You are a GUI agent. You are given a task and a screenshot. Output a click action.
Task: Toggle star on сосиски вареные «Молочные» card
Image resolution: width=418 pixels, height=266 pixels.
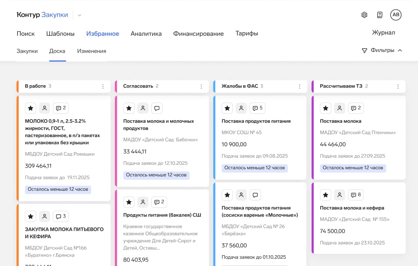coord(227,195)
